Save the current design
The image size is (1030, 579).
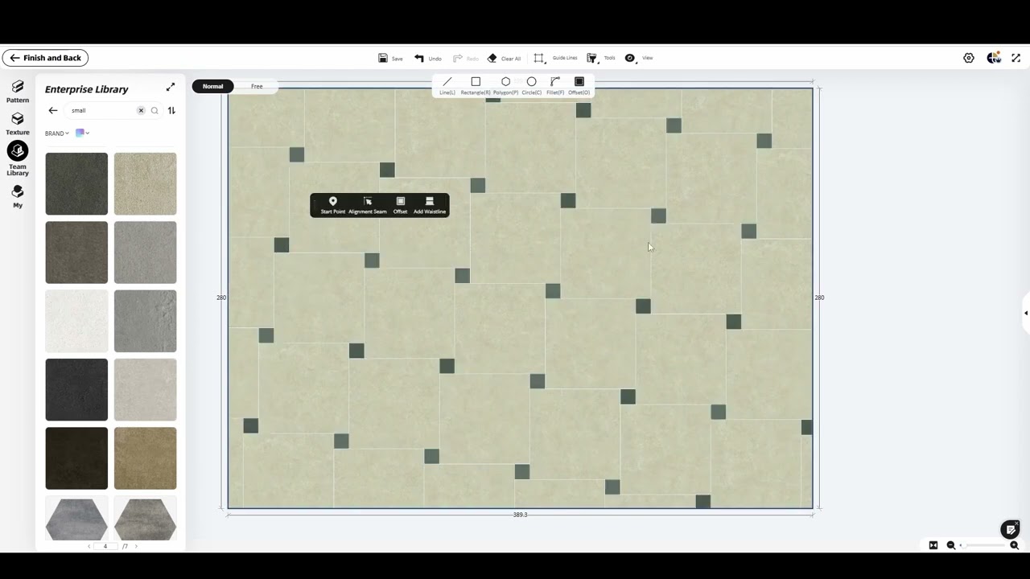click(x=390, y=58)
